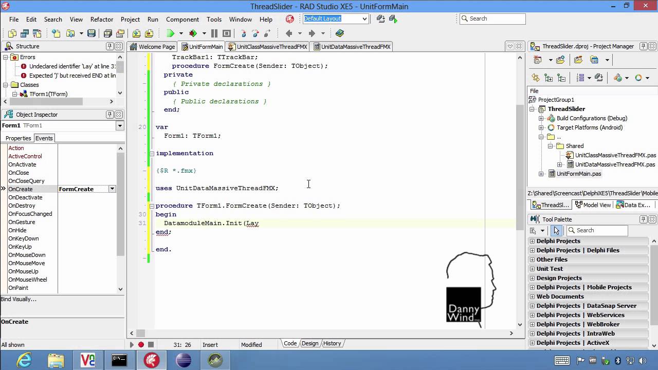This screenshot has width=658, height=370.
Task: Click the Help globe icon in menu bar
Action: pyautogui.click(x=290, y=19)
